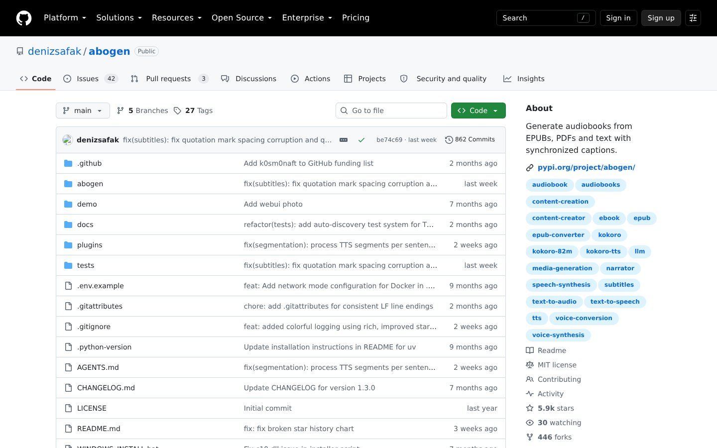Click the Sign up button
The width and height of the screenshot is (717, 448).
click(661, 18)
